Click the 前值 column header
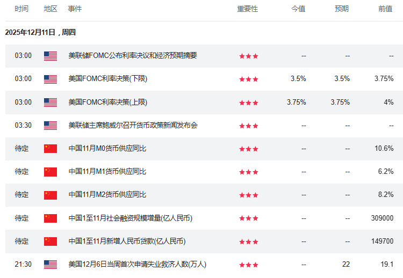The width and height of the screenshot is (403, 278). 385,9
